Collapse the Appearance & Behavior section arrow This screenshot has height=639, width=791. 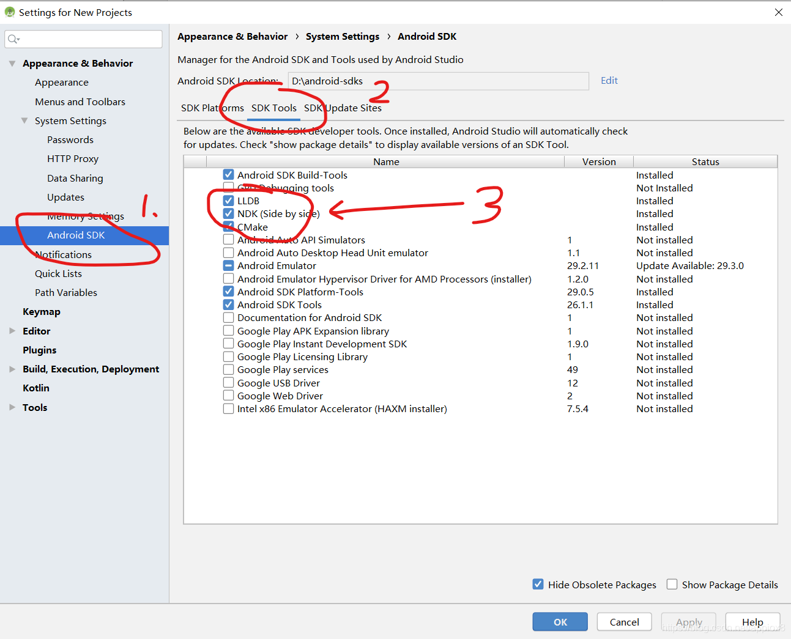tap(12, 64)
